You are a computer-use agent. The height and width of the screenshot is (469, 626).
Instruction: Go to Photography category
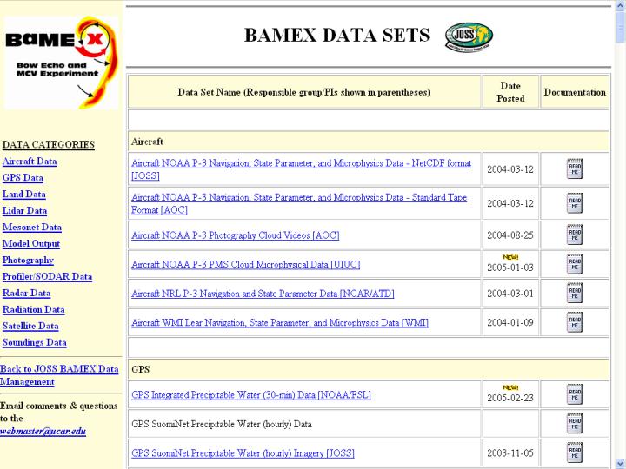[x=28, y=260]
